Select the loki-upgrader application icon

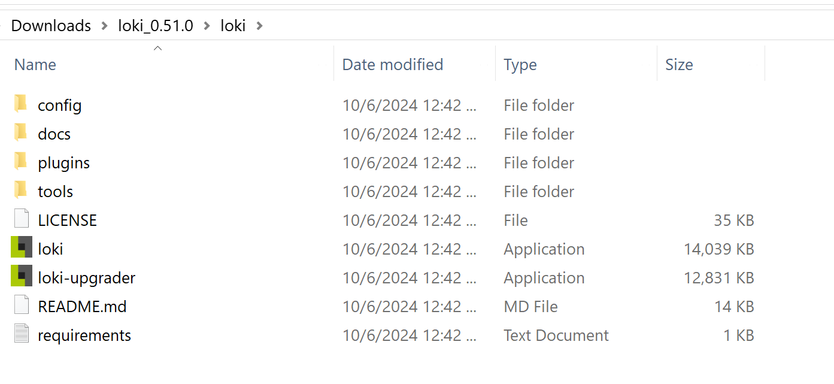(x=22, y=277)
